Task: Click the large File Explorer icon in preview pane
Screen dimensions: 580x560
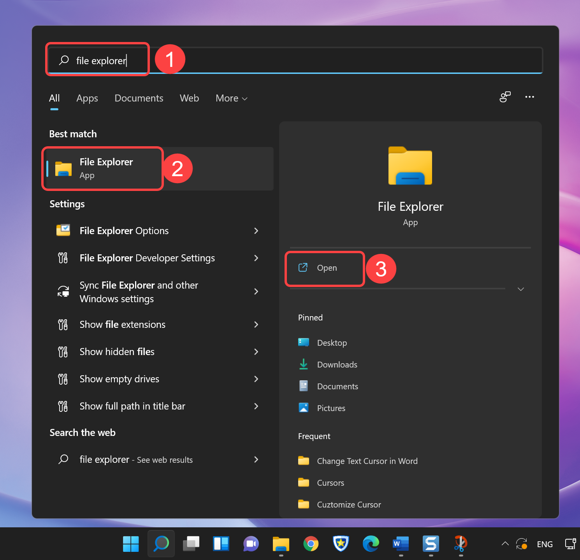Action: (410, 166)
